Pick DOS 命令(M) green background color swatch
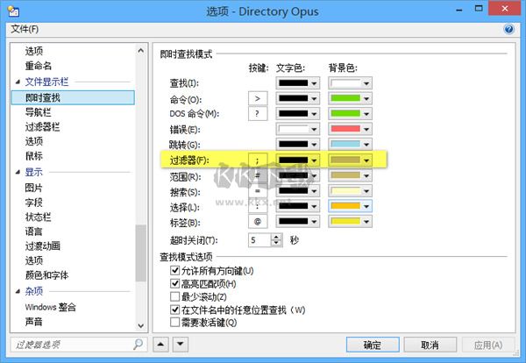The height and width of the screenshot is (363, 526). point(345,113)
